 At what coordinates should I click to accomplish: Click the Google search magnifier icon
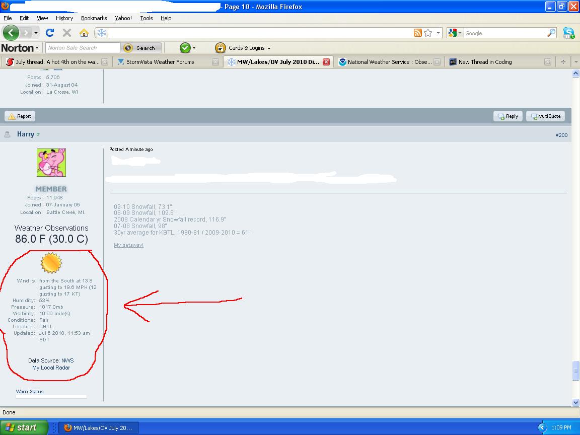[551, 33]
